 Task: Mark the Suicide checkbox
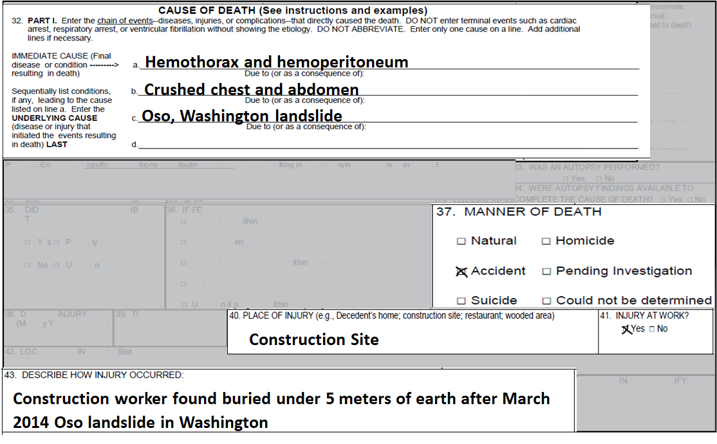[x=461, y=301]
